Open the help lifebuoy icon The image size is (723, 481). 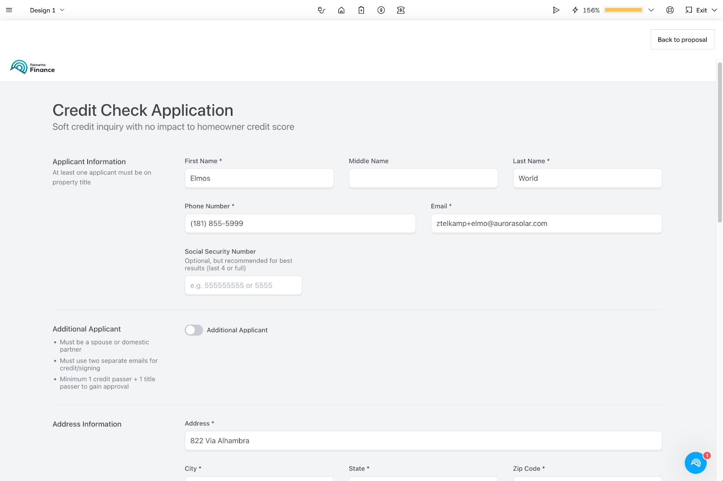tap(670, 10)
